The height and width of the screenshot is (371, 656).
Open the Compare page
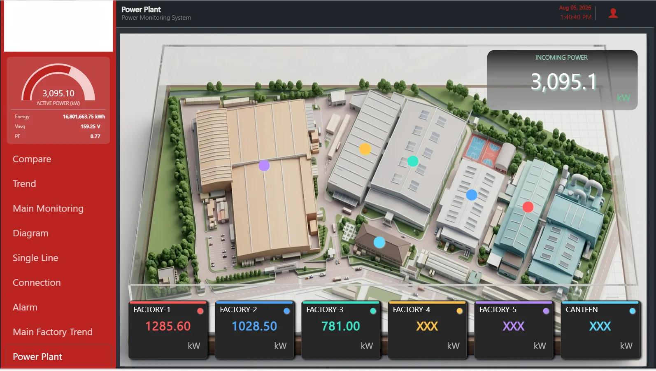coord(32,159)
